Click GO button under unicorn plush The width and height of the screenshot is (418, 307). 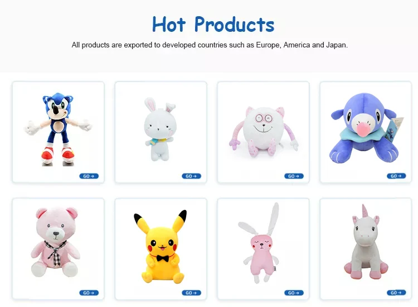click(x=396, y=293)
